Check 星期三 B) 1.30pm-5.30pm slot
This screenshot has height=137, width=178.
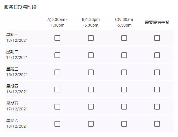(x=91, y=72)
